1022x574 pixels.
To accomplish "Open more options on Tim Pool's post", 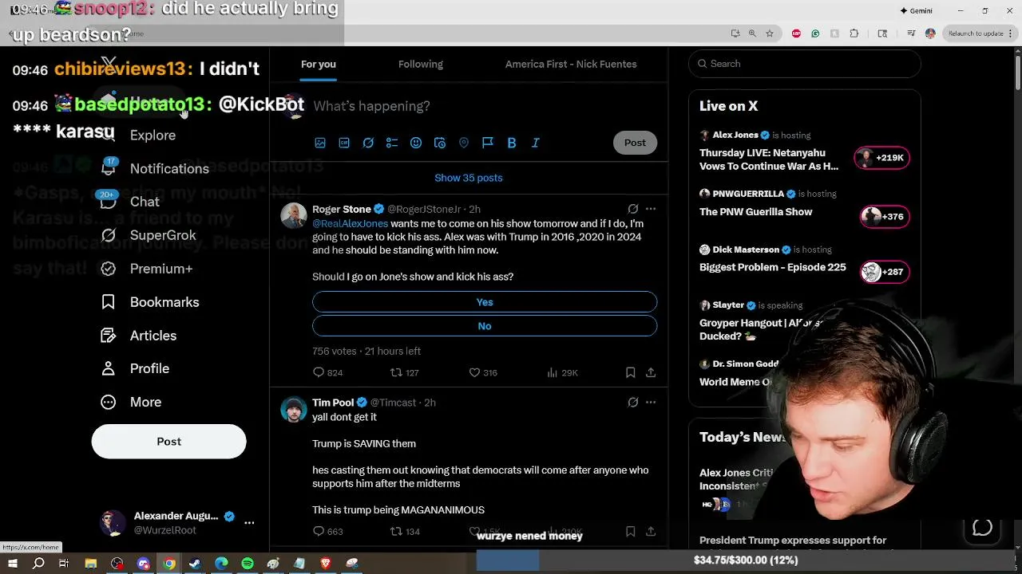I will (x=651, y=403).
